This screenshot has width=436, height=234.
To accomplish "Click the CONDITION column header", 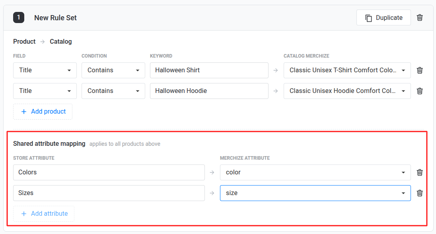I will pos(94,56).
